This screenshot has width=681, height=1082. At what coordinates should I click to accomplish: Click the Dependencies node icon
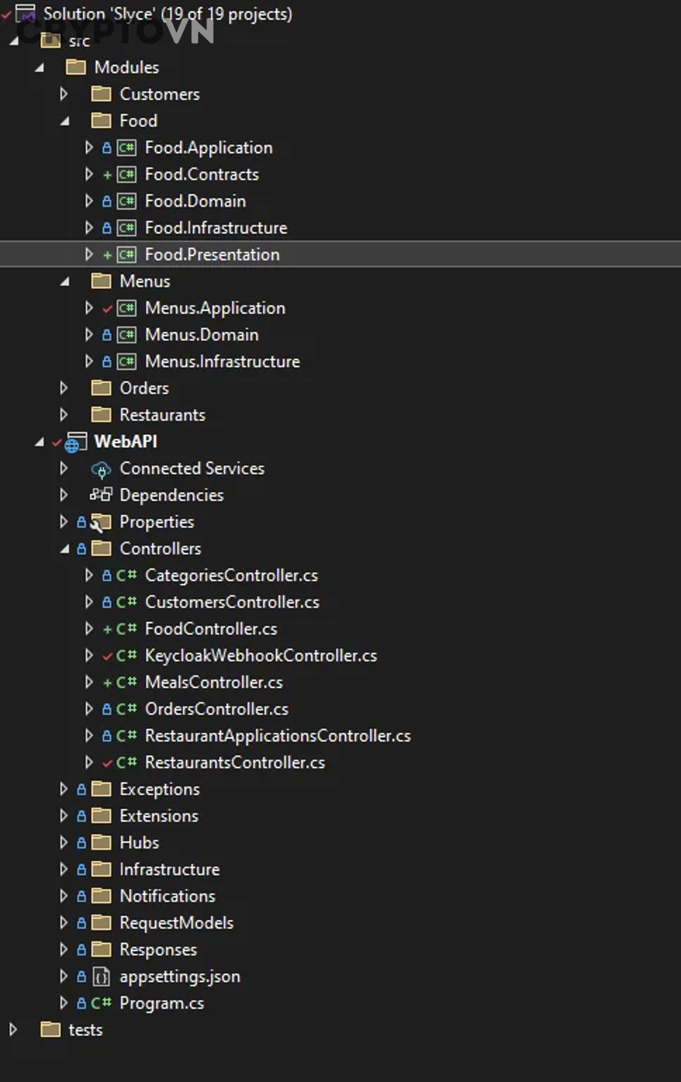click(101, 495)
